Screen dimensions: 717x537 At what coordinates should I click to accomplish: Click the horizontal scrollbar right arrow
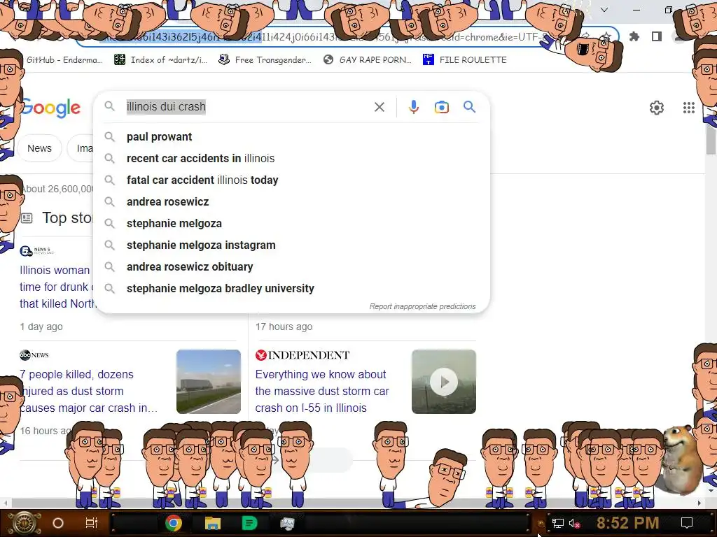[x=699, y=503]
